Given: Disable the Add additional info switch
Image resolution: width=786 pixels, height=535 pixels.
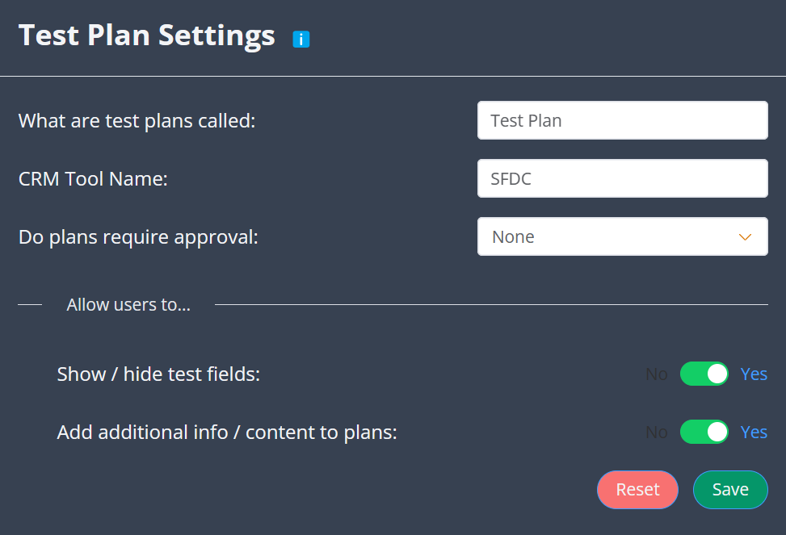Looking at the screenshot, I should pyautogui.click(x=704, y=433).
